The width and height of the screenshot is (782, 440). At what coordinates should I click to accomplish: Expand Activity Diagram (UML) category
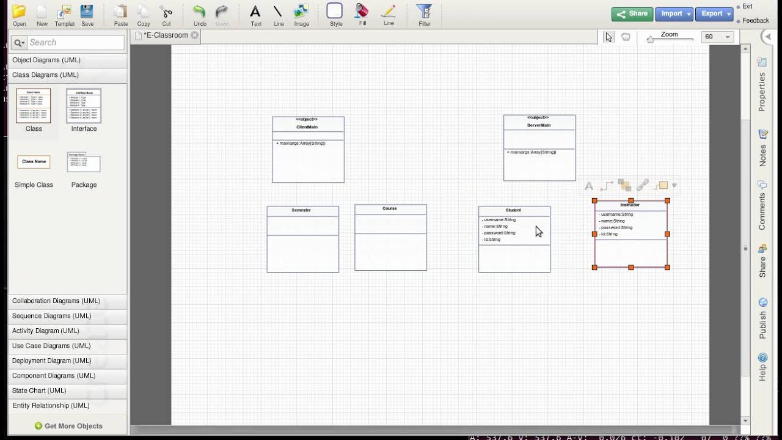pos(68,331)
